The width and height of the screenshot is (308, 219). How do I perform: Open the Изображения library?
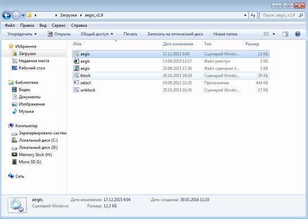click(x=32, y=104)
